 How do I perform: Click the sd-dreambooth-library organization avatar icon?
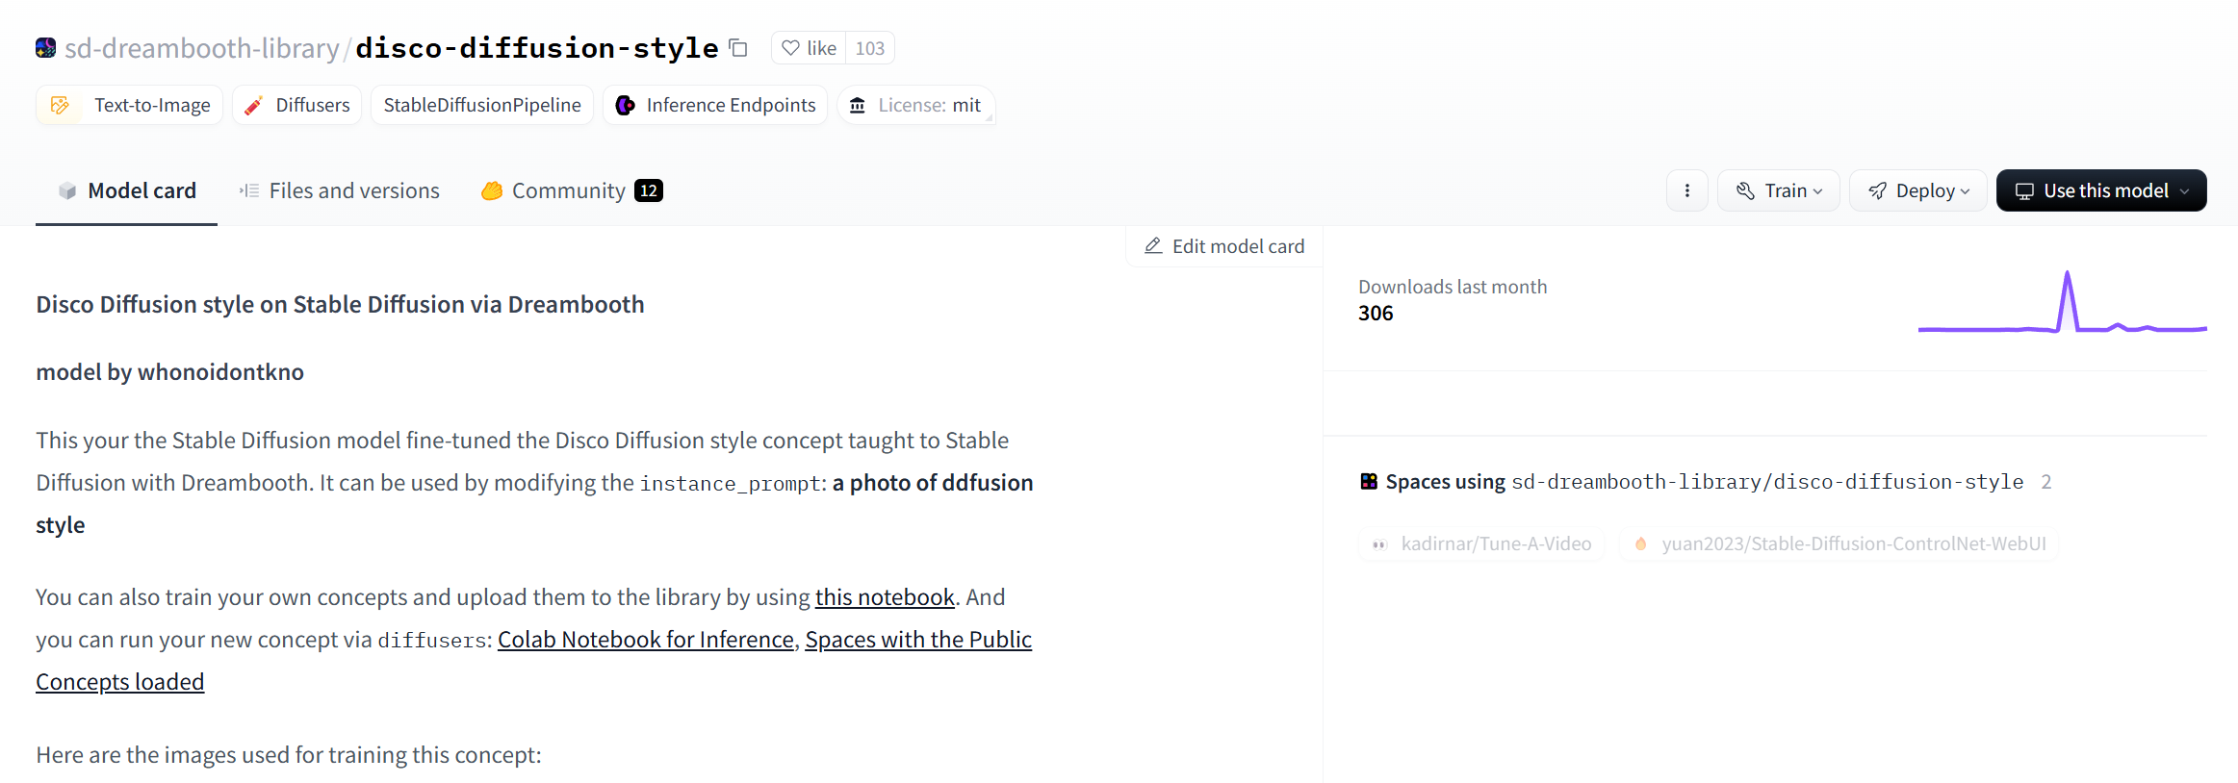pyautogui.click(x=45, y=48)
